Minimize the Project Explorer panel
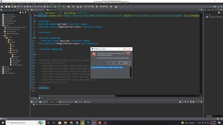The image size is (223, 125). click(25, 10)
